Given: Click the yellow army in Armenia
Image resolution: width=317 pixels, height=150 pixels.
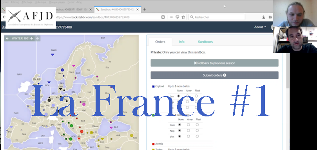Looking at the screenshot, I should (132, 136).
